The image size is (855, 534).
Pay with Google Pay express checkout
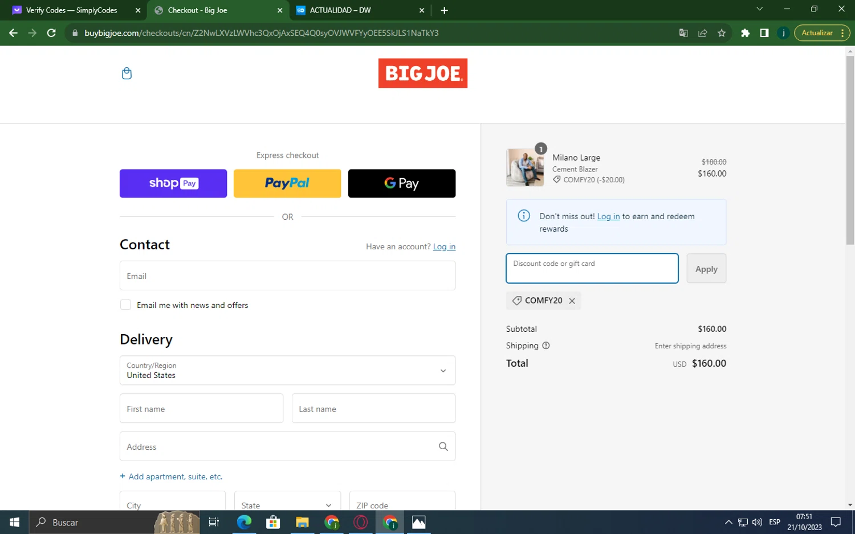pos(402,183)
